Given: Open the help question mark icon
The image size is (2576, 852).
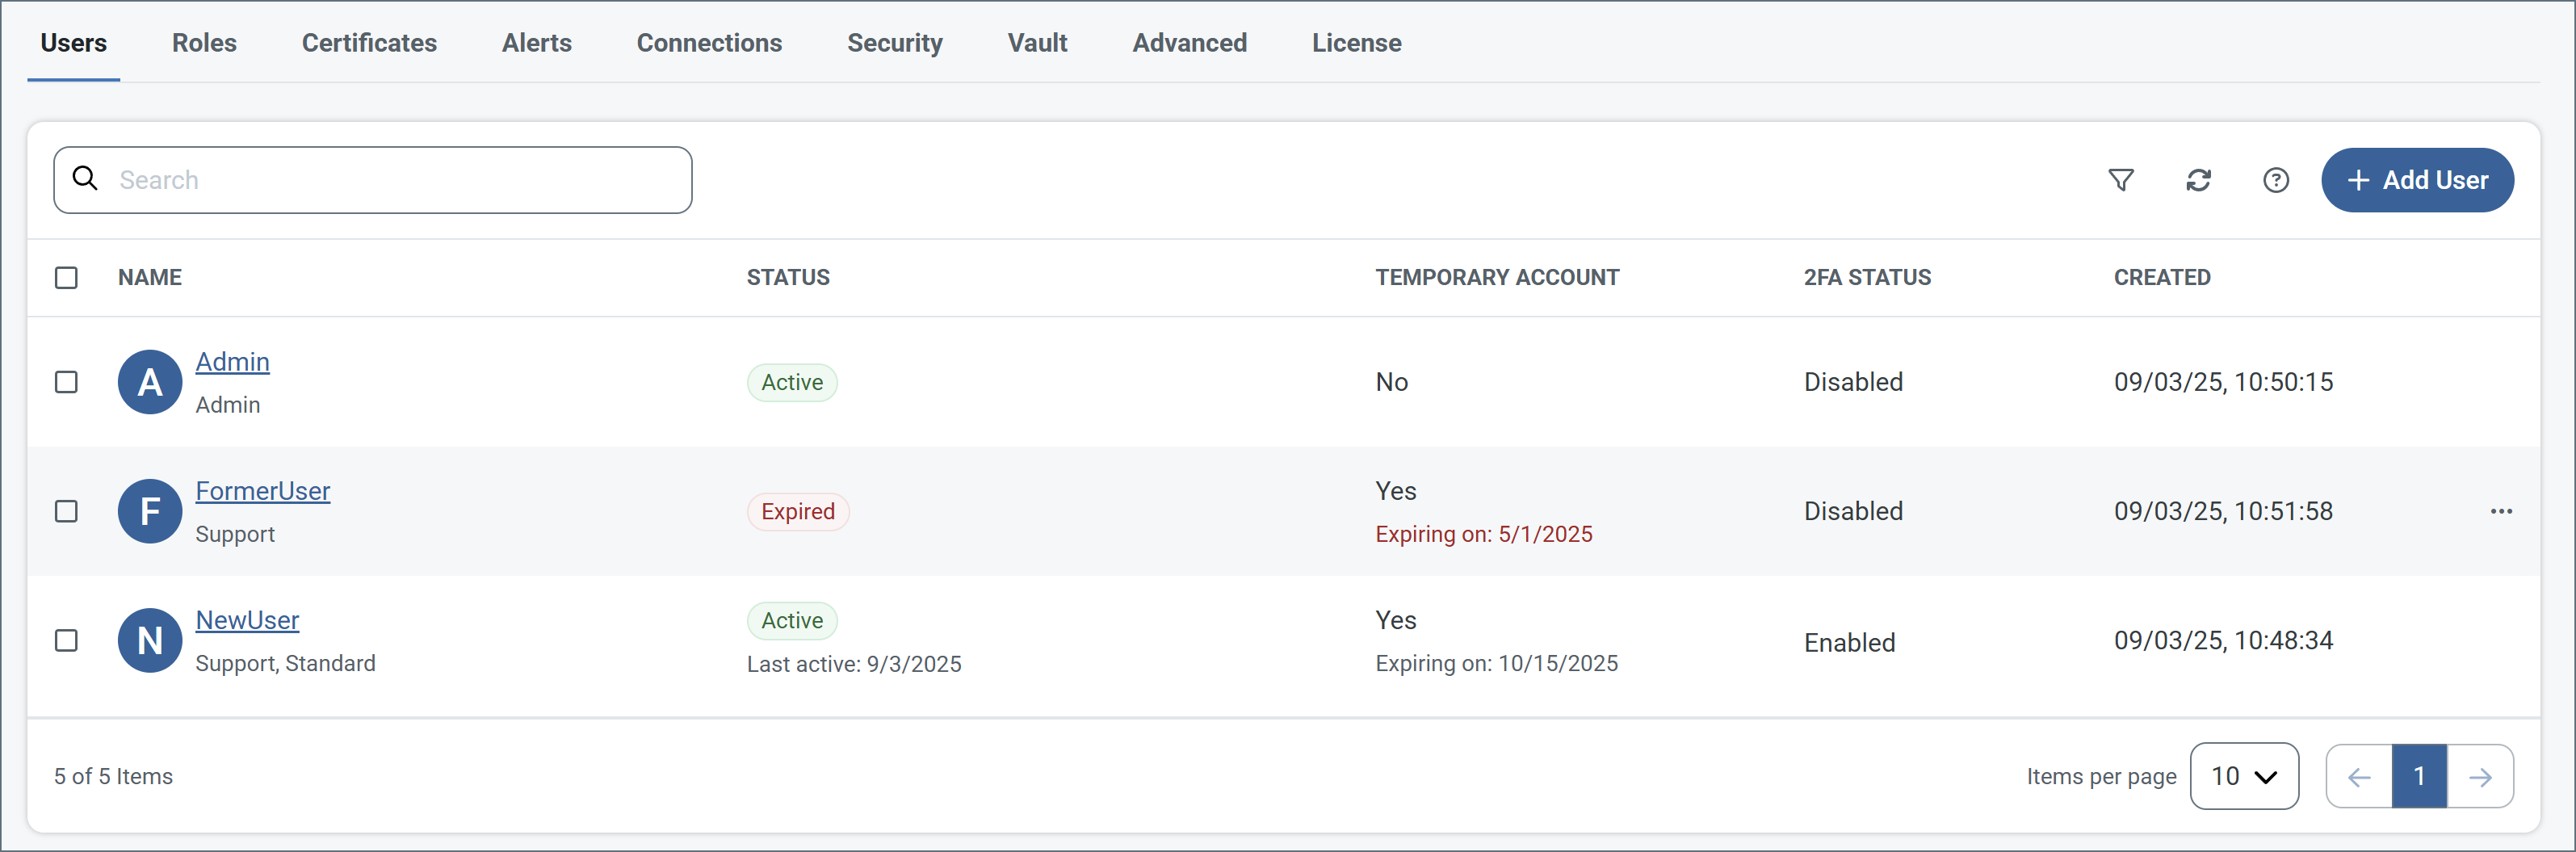Looking at the screenshot, I should (x=2275, y=180).
